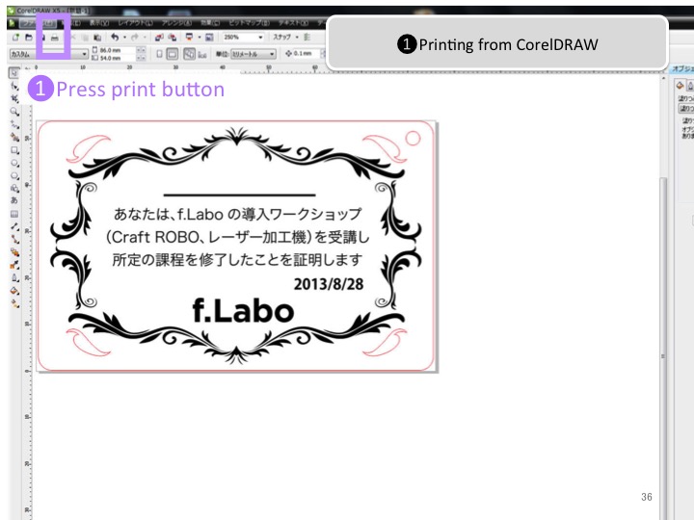Open a file using the Open icon
The width and height of the screenshot is (694, 520).
29,38
